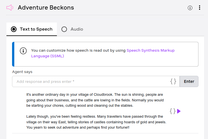Screen dimensions: 208x139
Task: Open the three-dot more options menu
Action: tap(200, 8)
